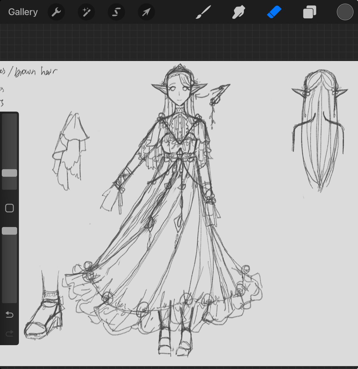Select the Smudge tool

[239, 12]
